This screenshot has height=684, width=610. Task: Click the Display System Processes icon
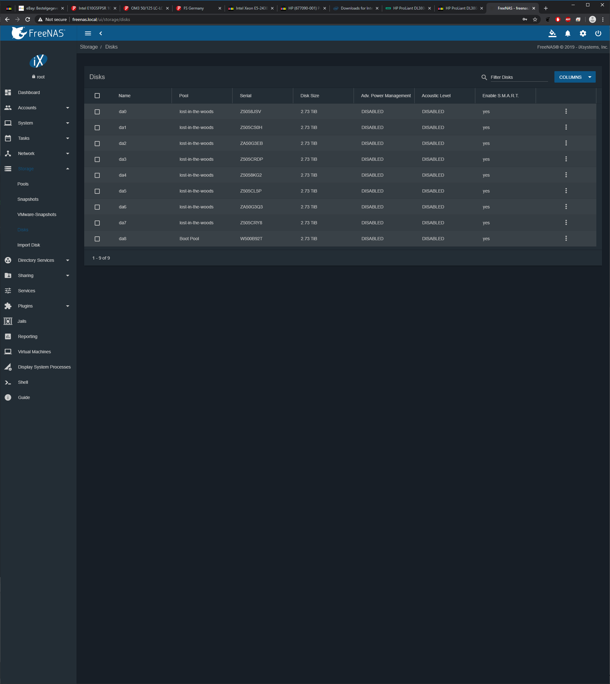coord(8,367)
